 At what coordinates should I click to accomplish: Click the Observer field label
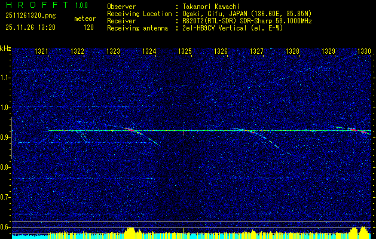pos(121,7)
